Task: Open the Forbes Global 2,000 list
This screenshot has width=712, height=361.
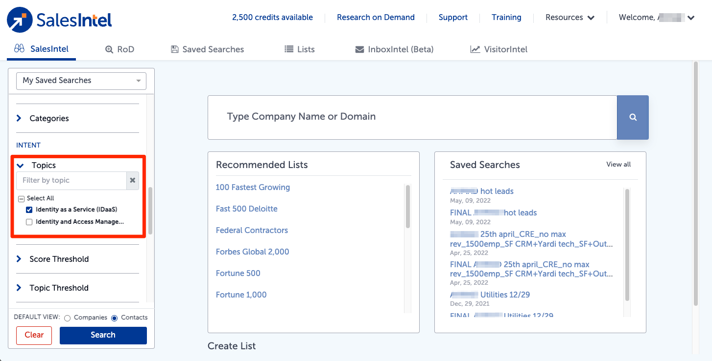Action: pyautogui.click(x=253, y=252)
